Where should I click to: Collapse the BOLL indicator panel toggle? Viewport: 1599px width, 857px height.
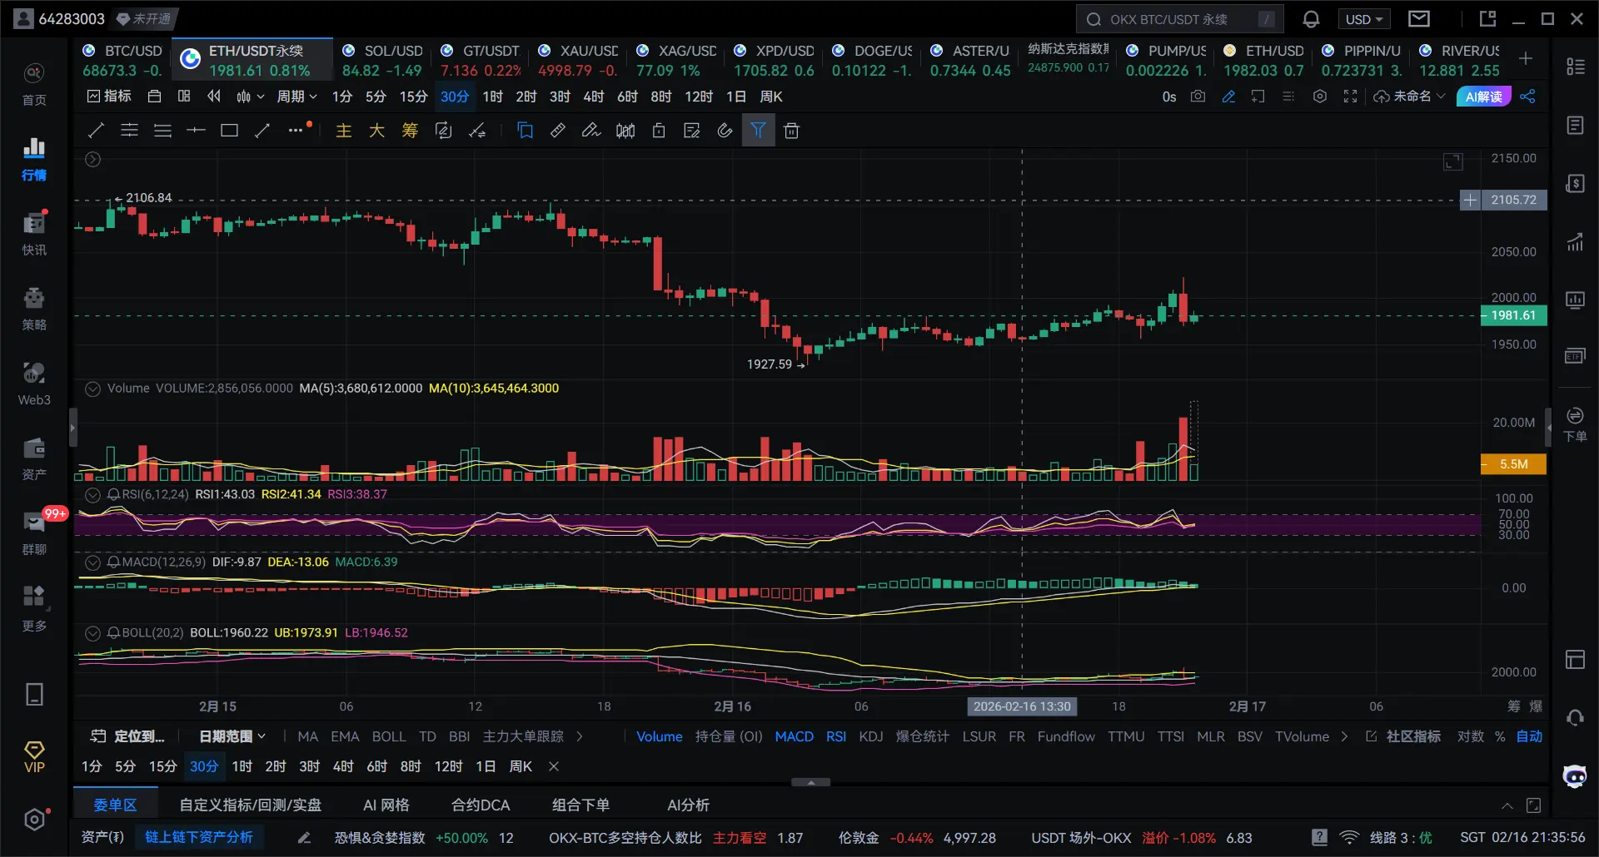tap(93, 633)
